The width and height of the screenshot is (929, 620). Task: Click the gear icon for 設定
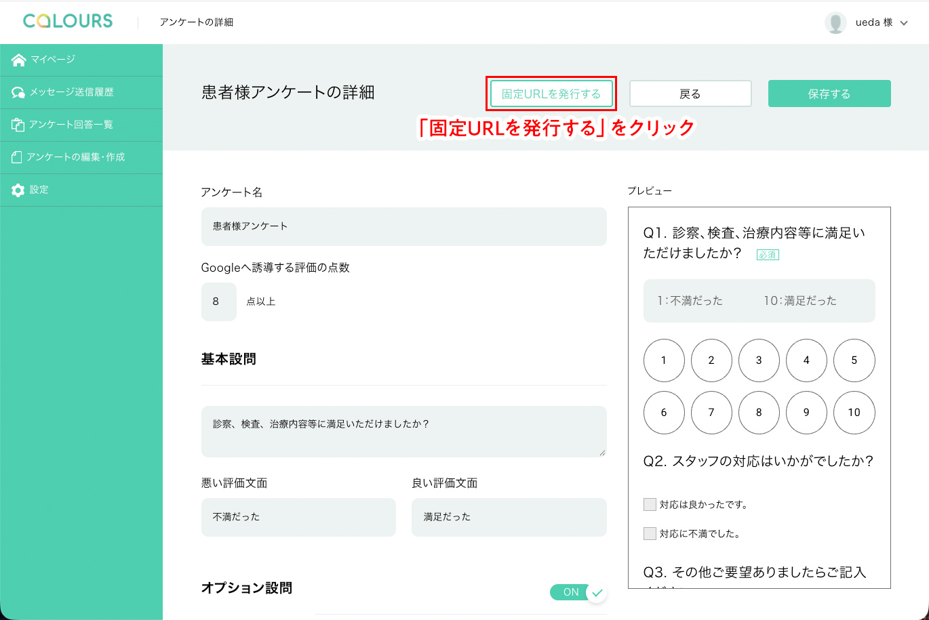[x=18, y=190]
